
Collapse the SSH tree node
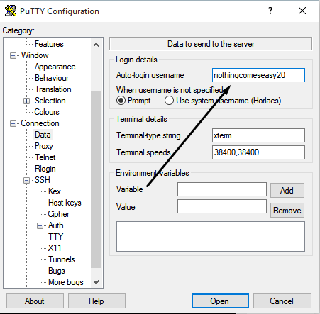coord(26,180)
